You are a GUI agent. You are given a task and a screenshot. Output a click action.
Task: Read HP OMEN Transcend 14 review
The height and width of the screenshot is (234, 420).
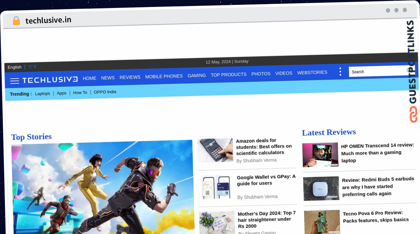pyautogui.click(x=378, y=152)
